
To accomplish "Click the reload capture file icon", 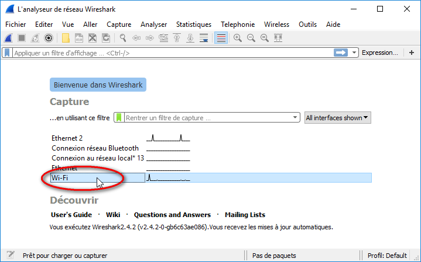I will click(x=106, y=38).
